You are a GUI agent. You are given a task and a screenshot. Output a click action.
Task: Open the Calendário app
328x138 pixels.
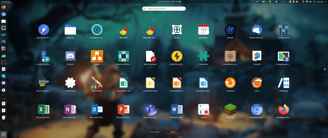point(203,30)
